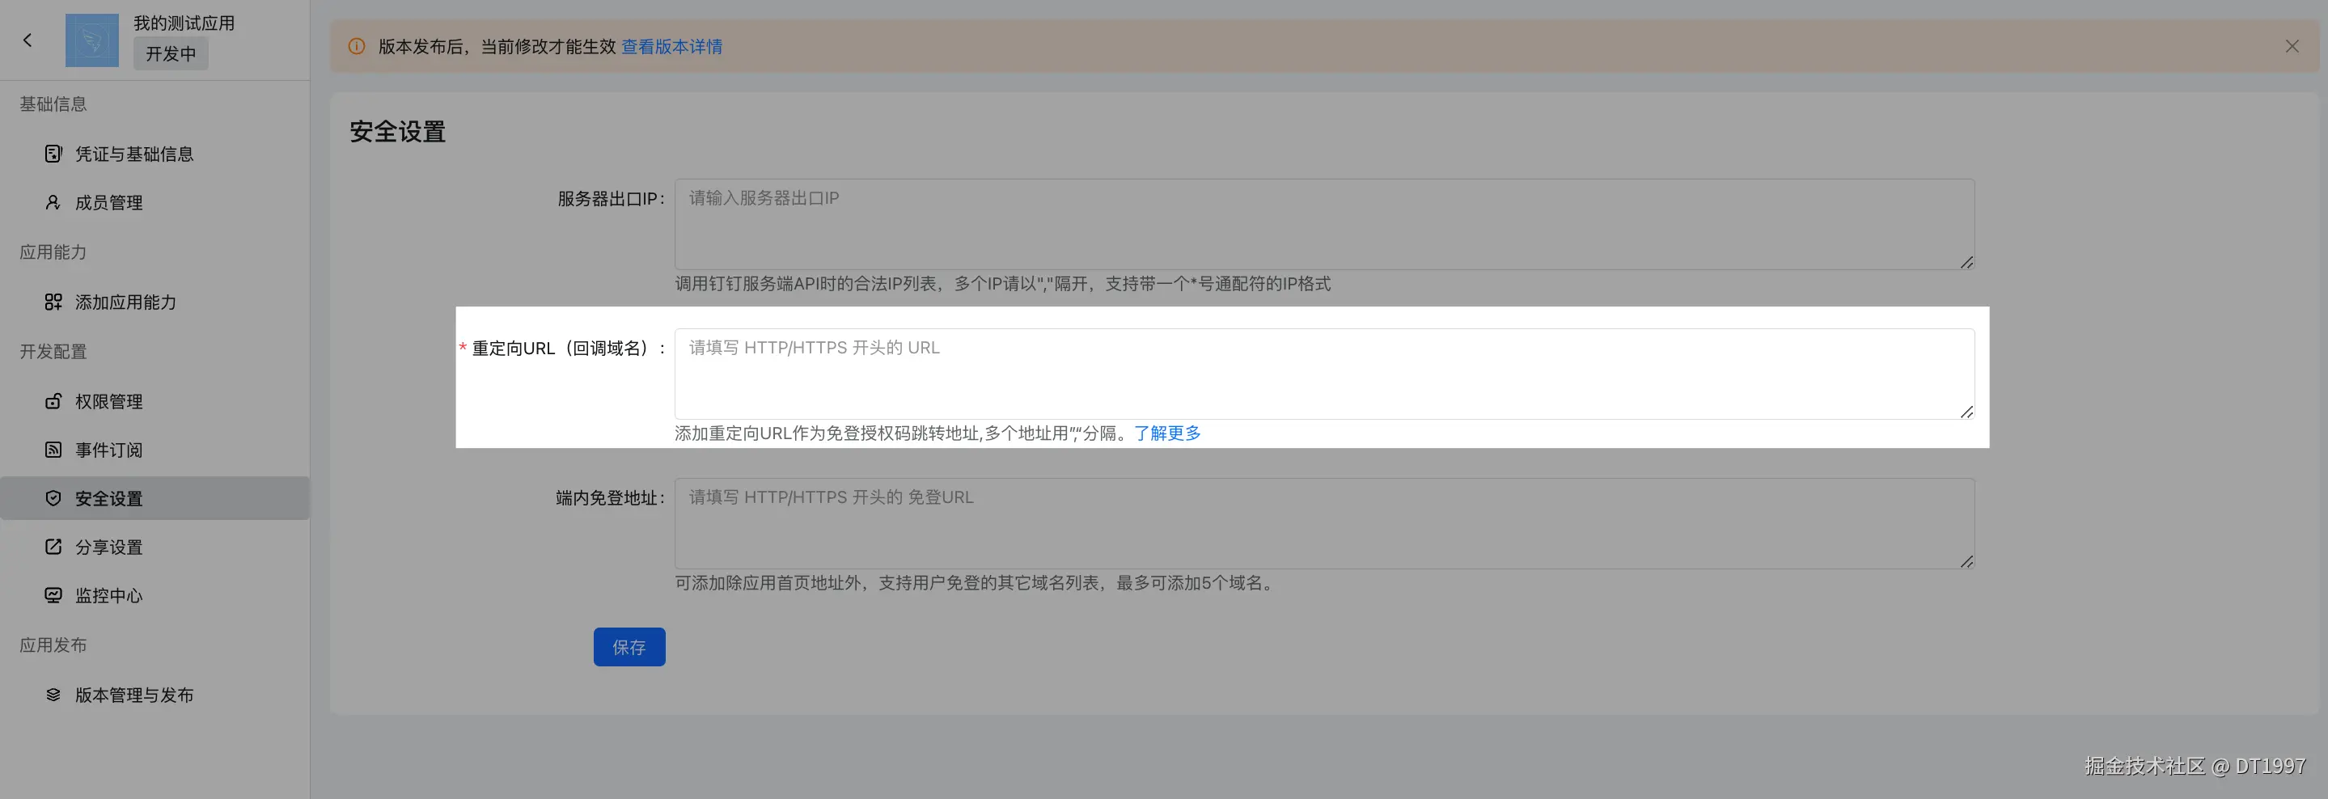
Task: Click the 安全设置 shield icon
Action: point(53,498)
